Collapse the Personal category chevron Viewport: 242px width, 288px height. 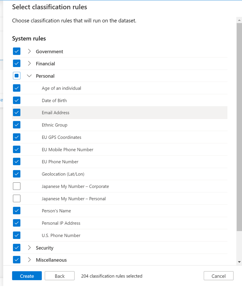pos(29,76)
